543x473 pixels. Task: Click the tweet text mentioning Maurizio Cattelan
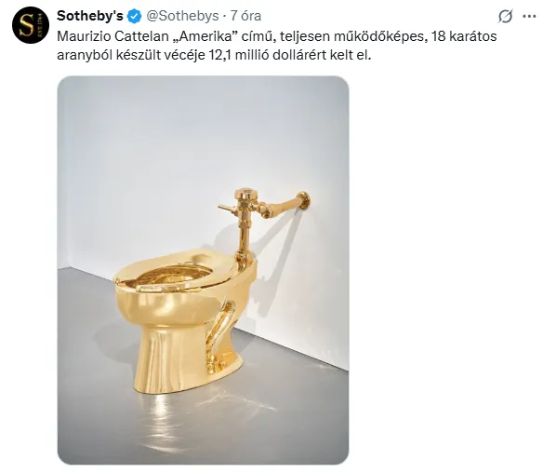(x=277, y=46)
